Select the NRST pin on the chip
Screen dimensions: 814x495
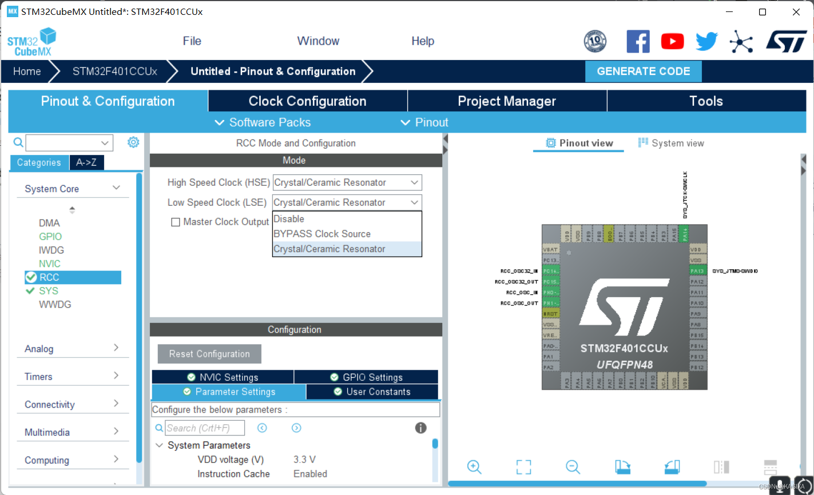[x=551, y=314]
